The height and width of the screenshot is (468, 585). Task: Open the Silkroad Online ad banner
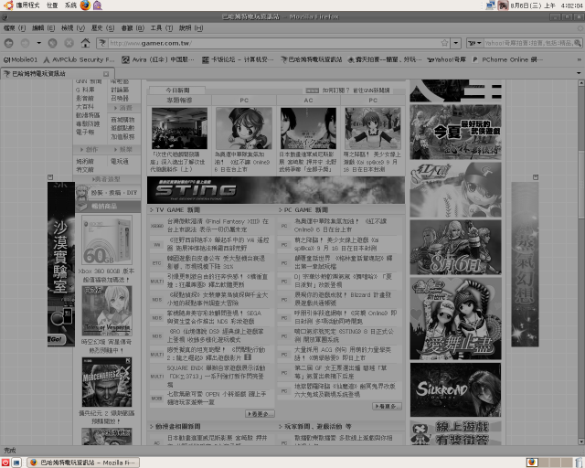coord(455,389)
